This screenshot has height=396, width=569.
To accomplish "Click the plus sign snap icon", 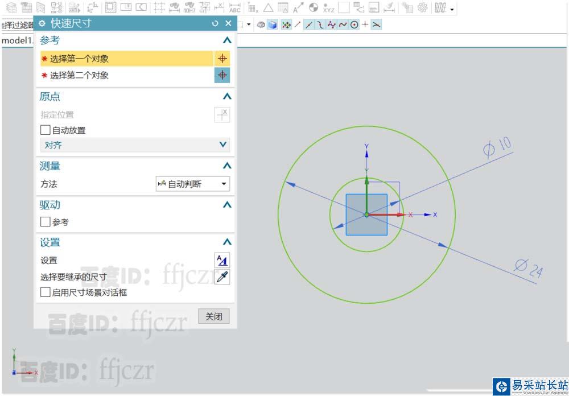I will click(x=365, y=24).
